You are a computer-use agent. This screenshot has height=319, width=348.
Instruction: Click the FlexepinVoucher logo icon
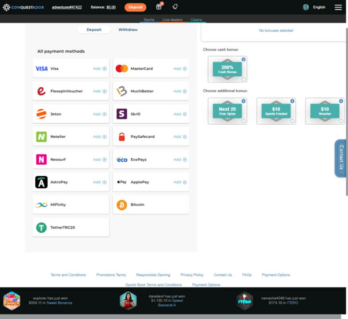pos(41,91)
